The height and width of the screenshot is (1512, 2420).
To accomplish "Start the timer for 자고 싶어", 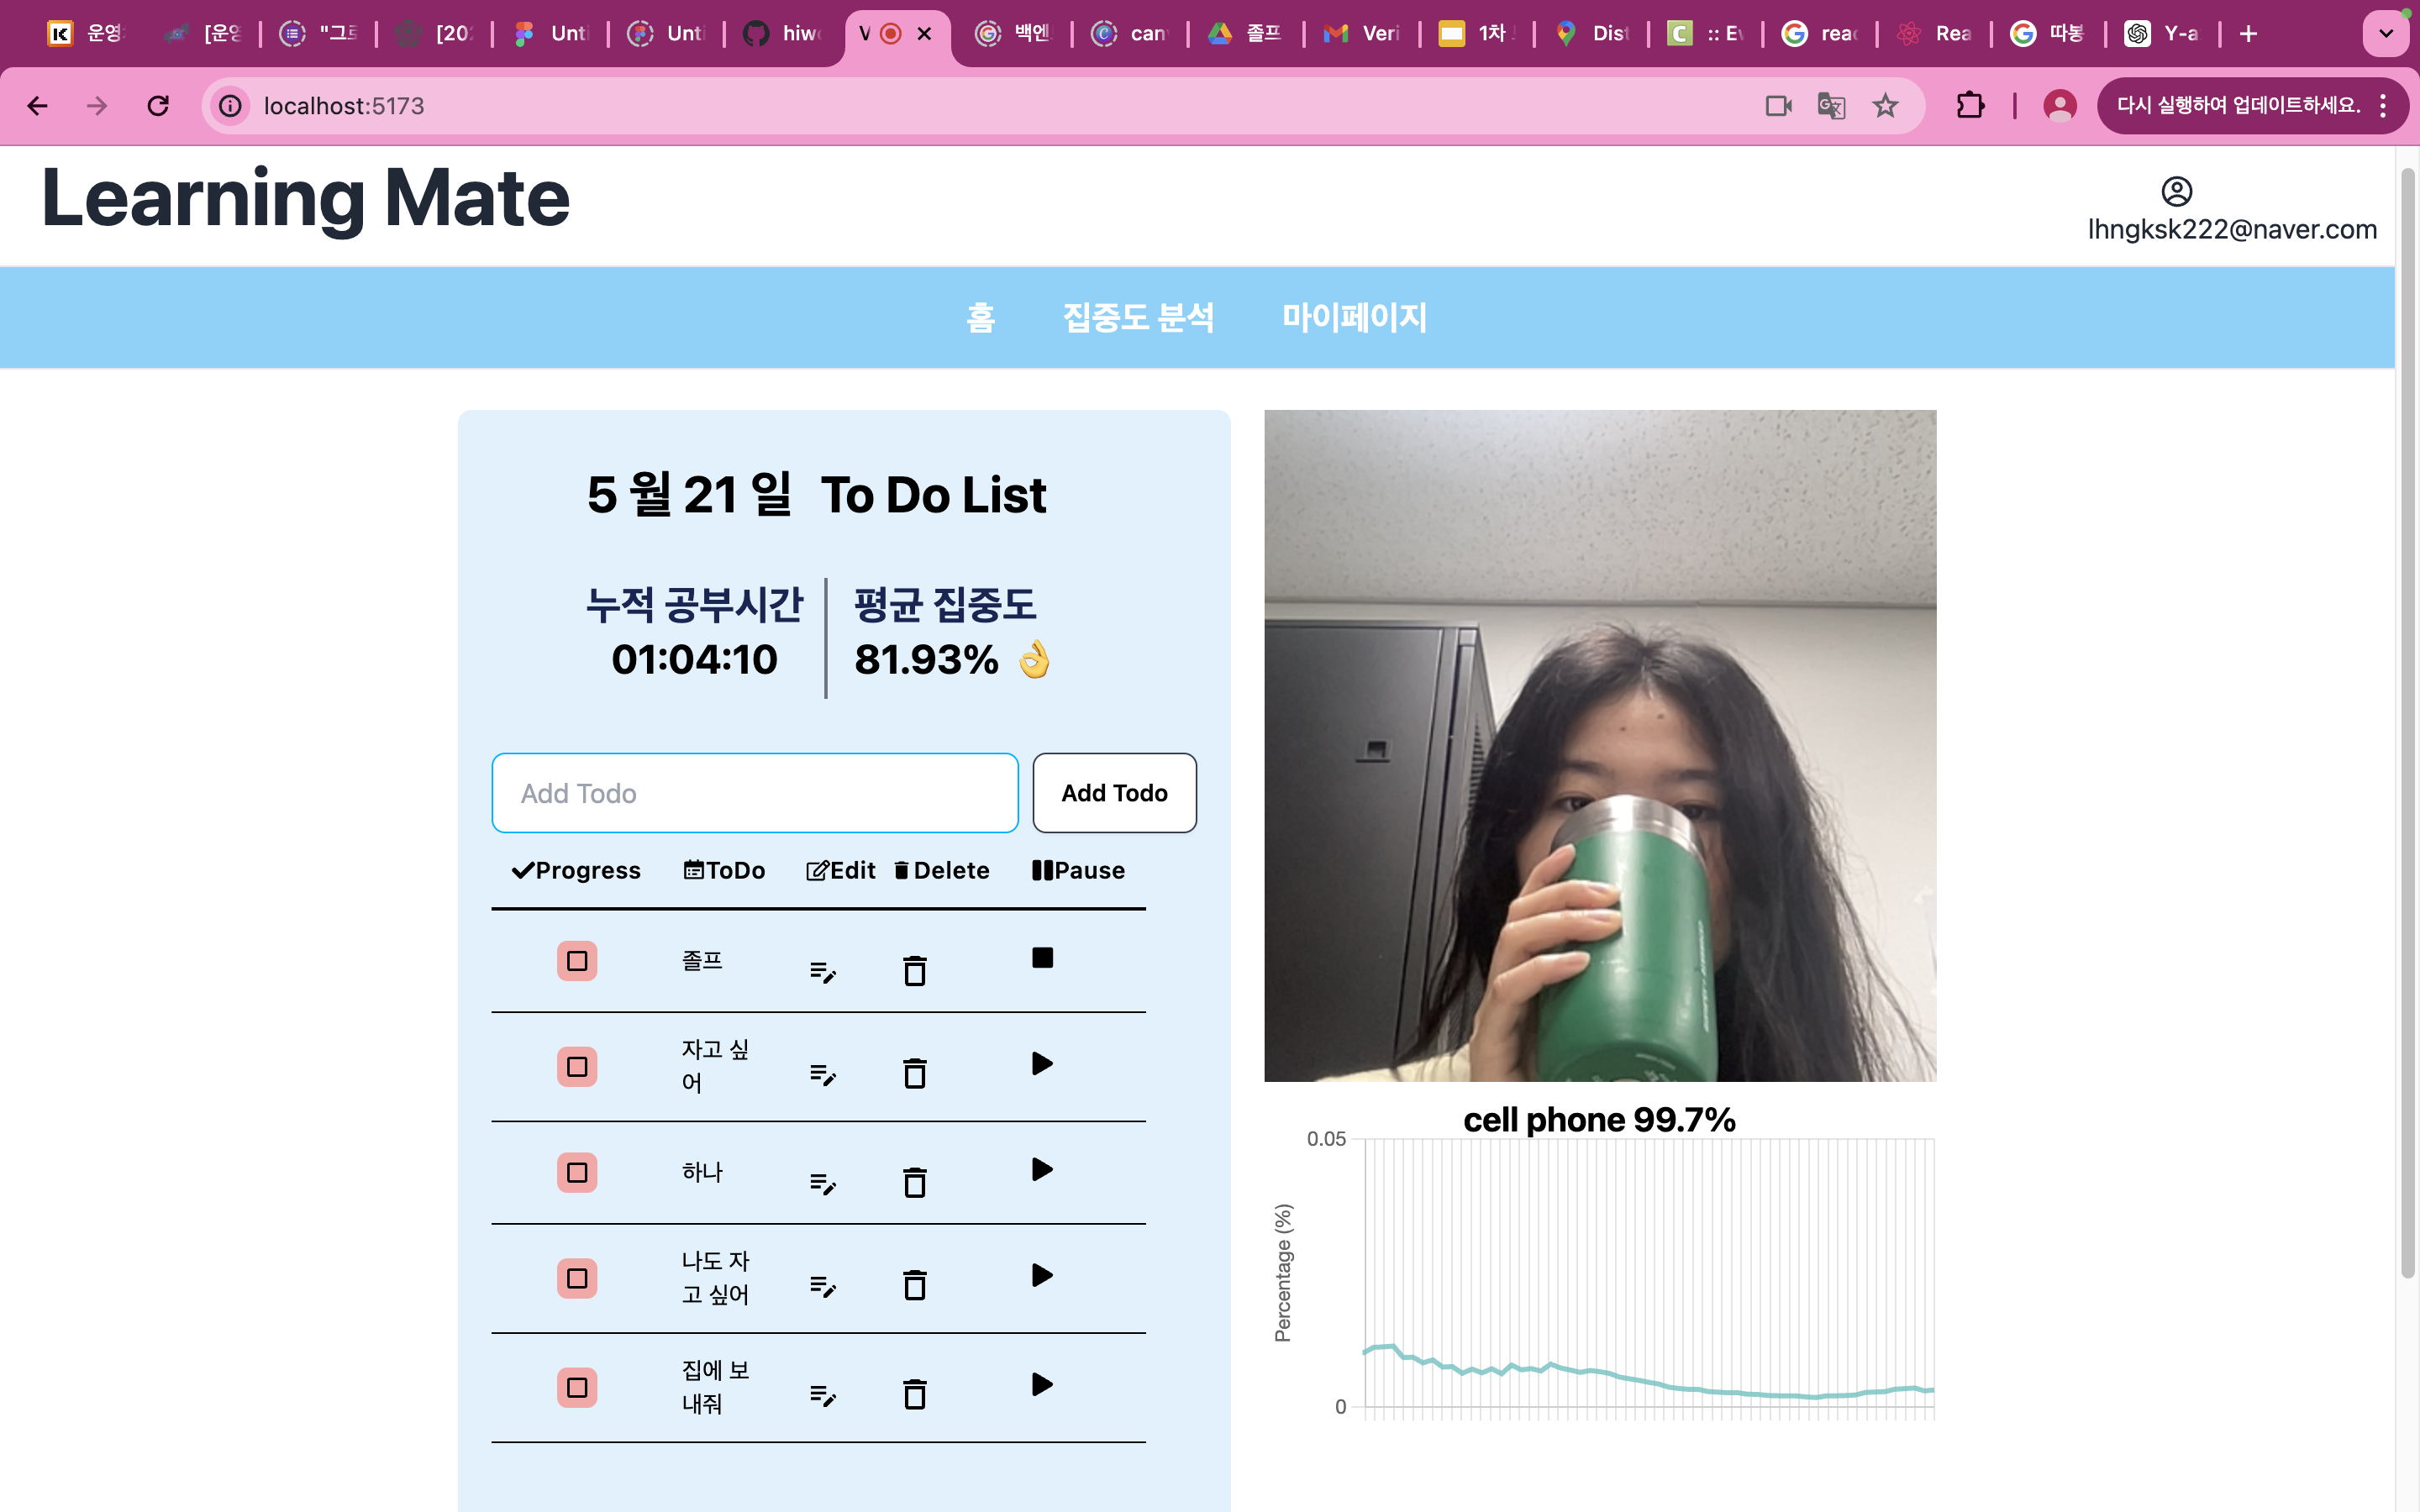I will click(1042, 1063).
